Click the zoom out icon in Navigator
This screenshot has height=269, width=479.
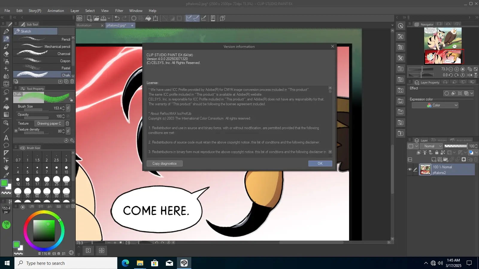[451, 69]
